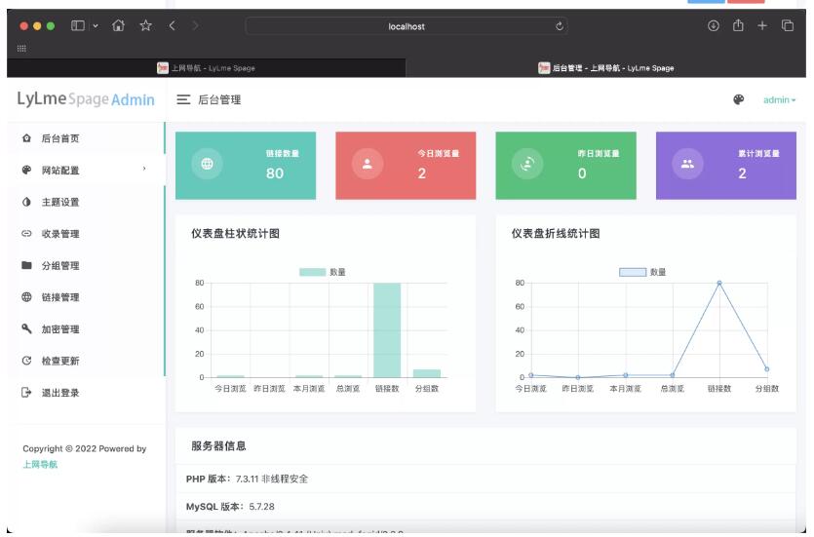Image resolution: width=814 pixels, height=537 pixels.
Task: Navigate forward with the right arrow
Action: 195,25
